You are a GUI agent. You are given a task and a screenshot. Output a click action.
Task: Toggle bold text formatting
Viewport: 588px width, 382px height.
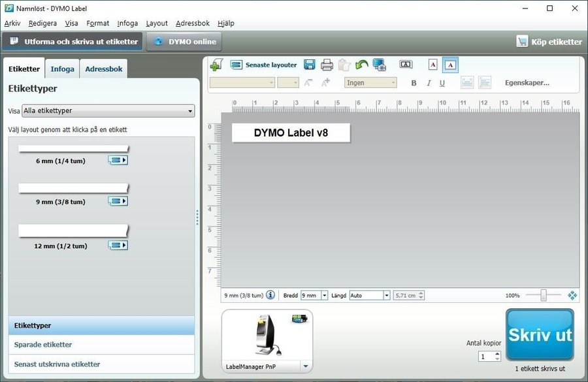[x=414, y=83]
